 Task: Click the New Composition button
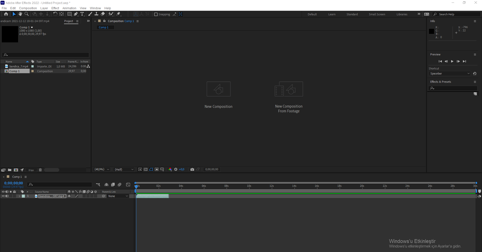[x=218, y=95]
